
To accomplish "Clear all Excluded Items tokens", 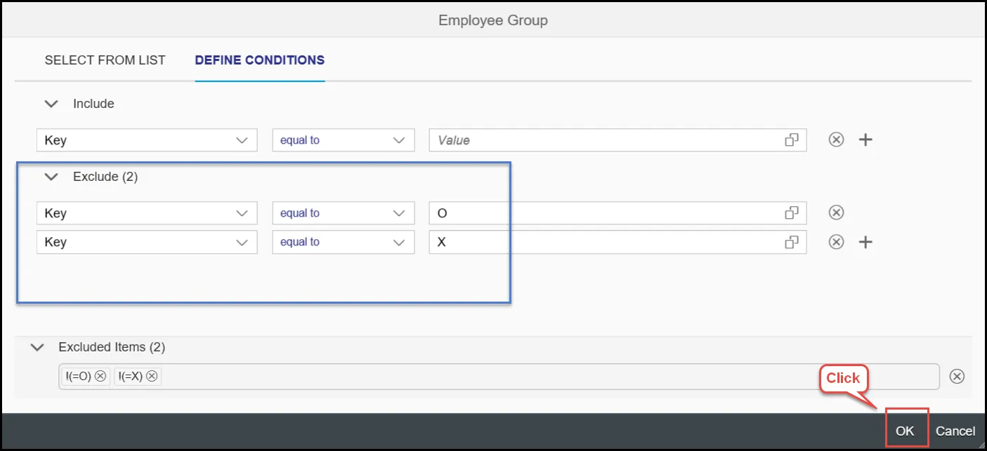I will (957, 377).
